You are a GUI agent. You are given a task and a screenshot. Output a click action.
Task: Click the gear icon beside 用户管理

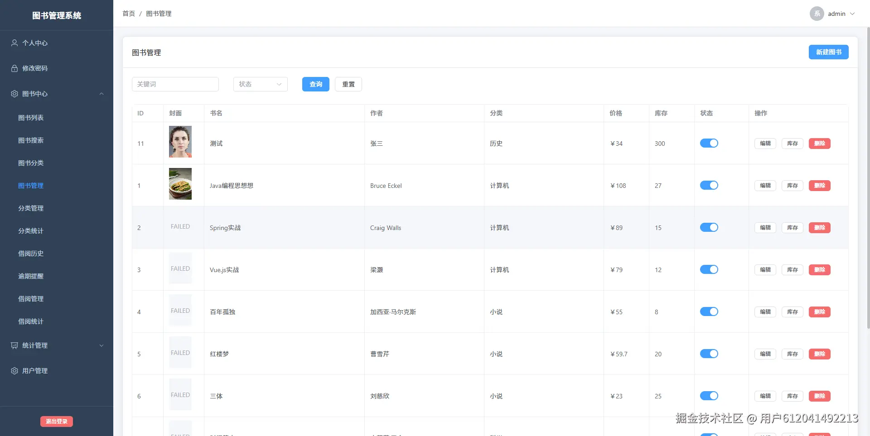click(x=14, y=371)
